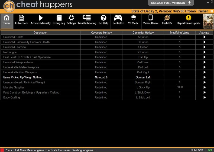Set keyboard hotkey for Unlimited Stamina
The image size is (214, 152).
[101, 47]
